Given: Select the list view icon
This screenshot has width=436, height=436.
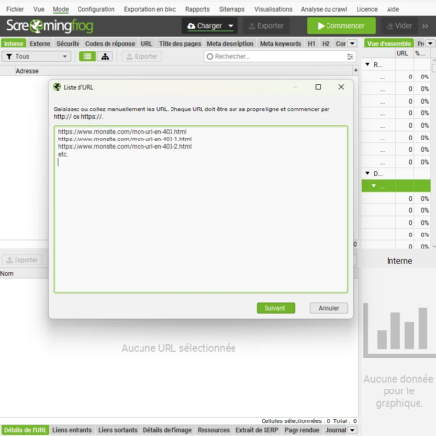Looking at the screenshot, I should coord(87,56).
